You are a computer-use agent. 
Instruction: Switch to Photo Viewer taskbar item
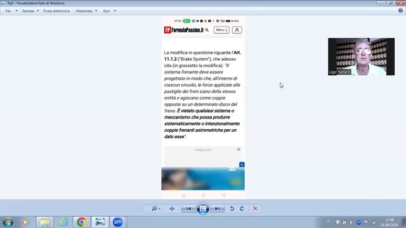tap(100, 222)
